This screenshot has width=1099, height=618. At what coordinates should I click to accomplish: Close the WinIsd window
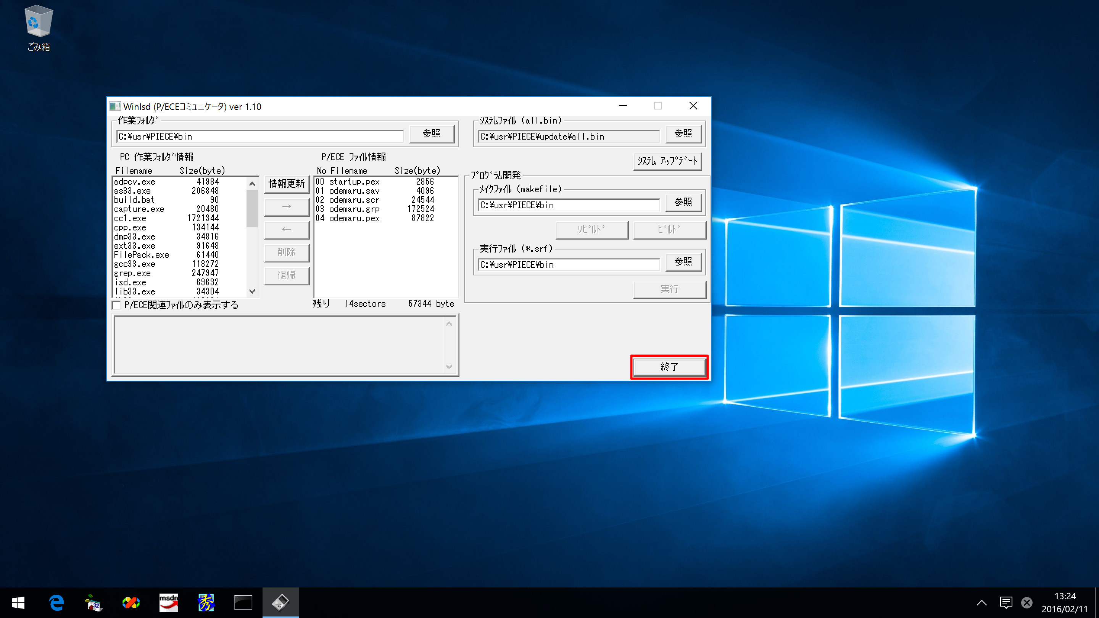693,106
